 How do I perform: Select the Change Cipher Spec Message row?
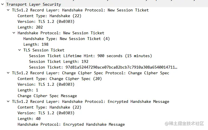pyautogui.click(x=47, y=96)
